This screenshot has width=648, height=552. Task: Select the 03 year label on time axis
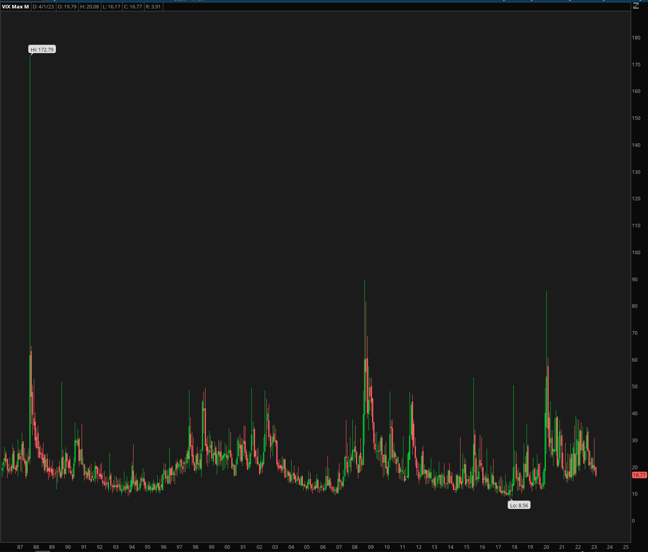point(275,547)
